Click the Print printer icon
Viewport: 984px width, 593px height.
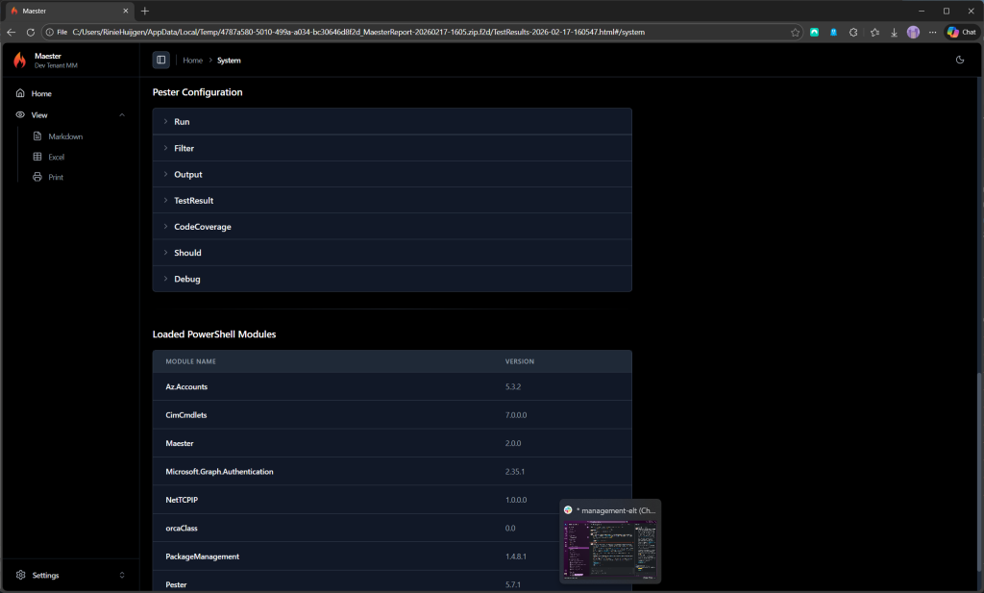(x=37, y=177)
